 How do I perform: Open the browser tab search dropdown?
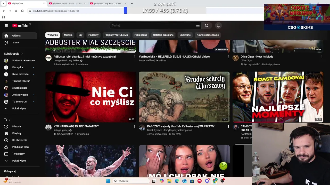click(4, 3)
